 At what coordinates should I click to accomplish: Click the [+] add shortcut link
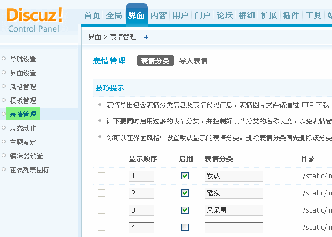(x=147, y=37)
